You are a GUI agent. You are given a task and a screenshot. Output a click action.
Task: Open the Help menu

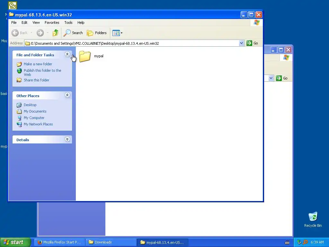coord(81,23)
